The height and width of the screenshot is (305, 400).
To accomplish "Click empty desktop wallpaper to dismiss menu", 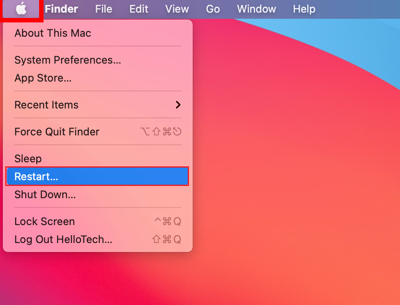I will (293, 183).
